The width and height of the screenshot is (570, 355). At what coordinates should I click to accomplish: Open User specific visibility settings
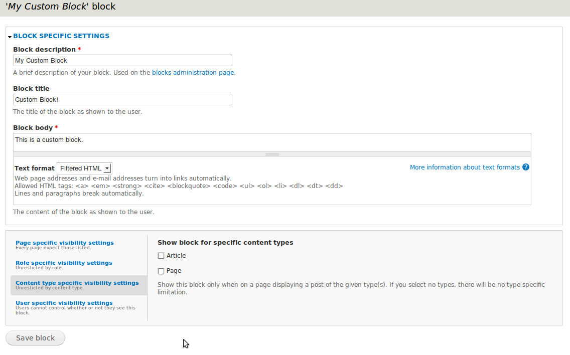click(x=64, y=302)
